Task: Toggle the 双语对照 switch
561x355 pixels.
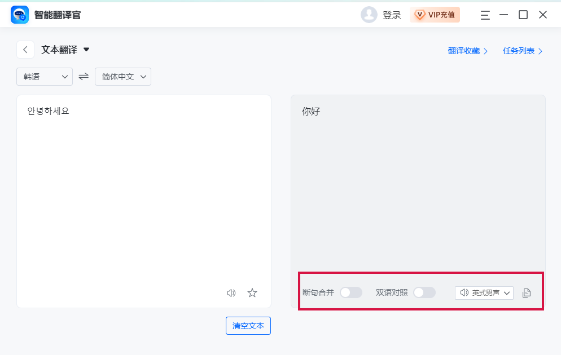Action: pos(424,292)
